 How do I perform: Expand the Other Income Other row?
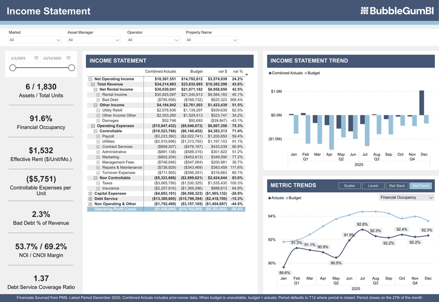click(x=98, y=116)
